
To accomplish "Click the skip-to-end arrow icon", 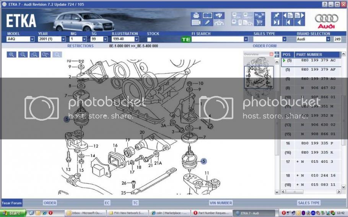I will pyautogui.click(x=276, y=23).
